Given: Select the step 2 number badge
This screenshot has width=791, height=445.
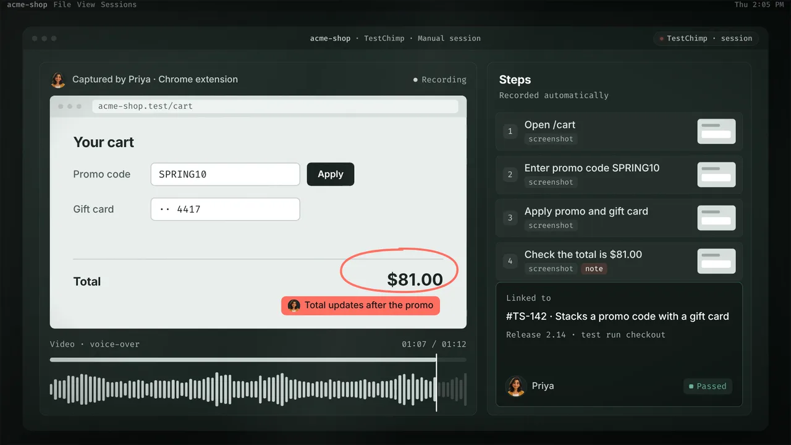Looking at the screenshot, I should (510, 174).
